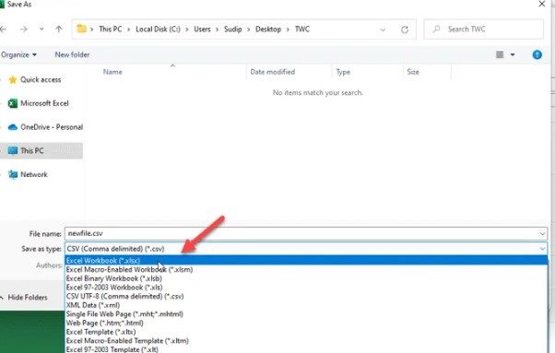555x353 pixels.
Task: Go up one folder level
Action: 59,29
